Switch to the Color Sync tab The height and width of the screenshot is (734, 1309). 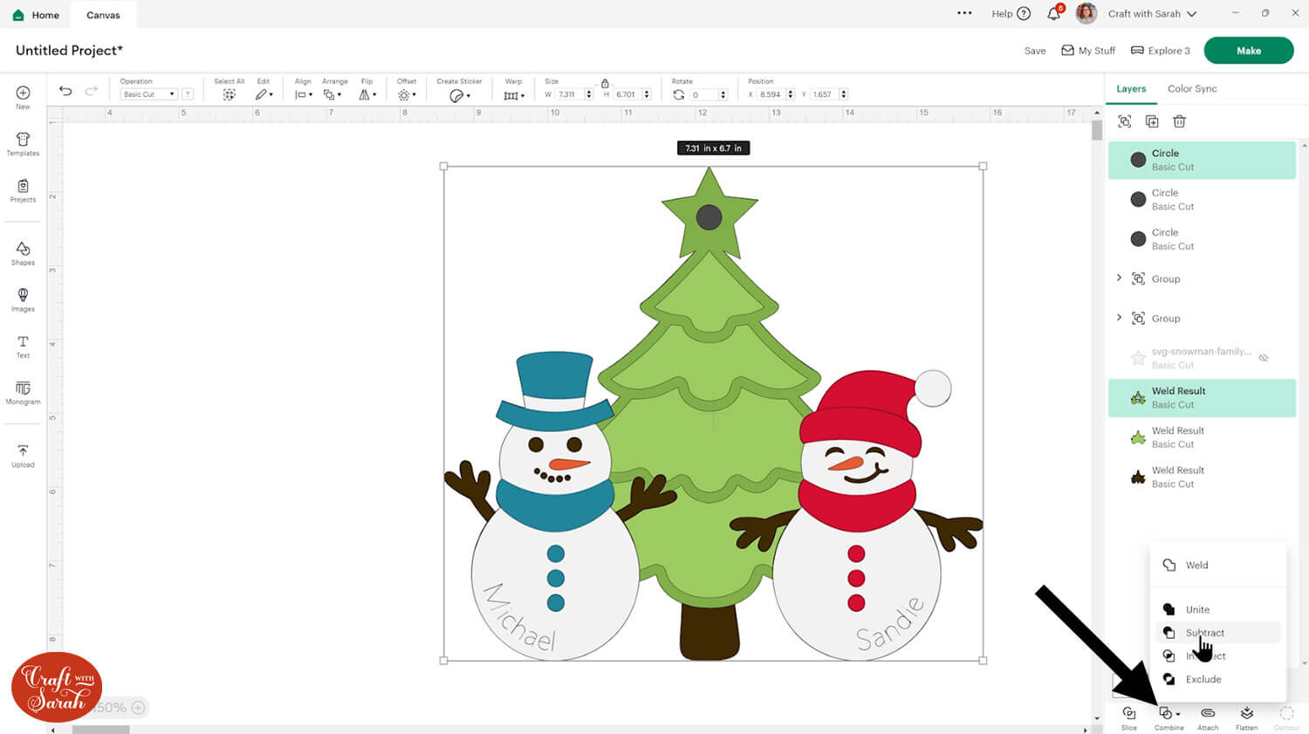[1192, 89]
